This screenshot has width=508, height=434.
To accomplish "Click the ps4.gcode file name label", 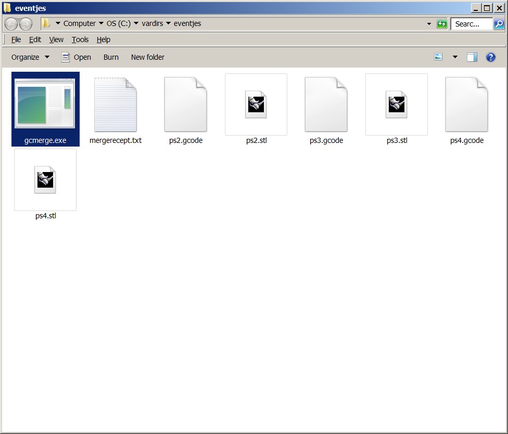I will click(467, 140).
